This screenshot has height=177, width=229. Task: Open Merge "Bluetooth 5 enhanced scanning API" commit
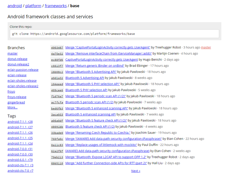(x=97, y=108)
